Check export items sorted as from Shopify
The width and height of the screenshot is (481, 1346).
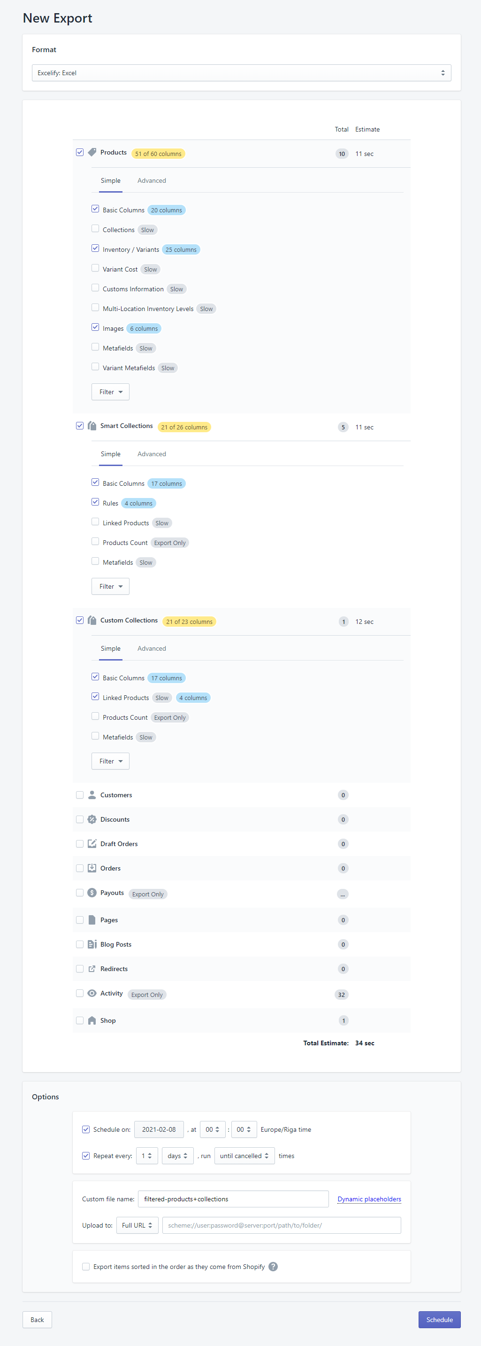click(86, 1267)
